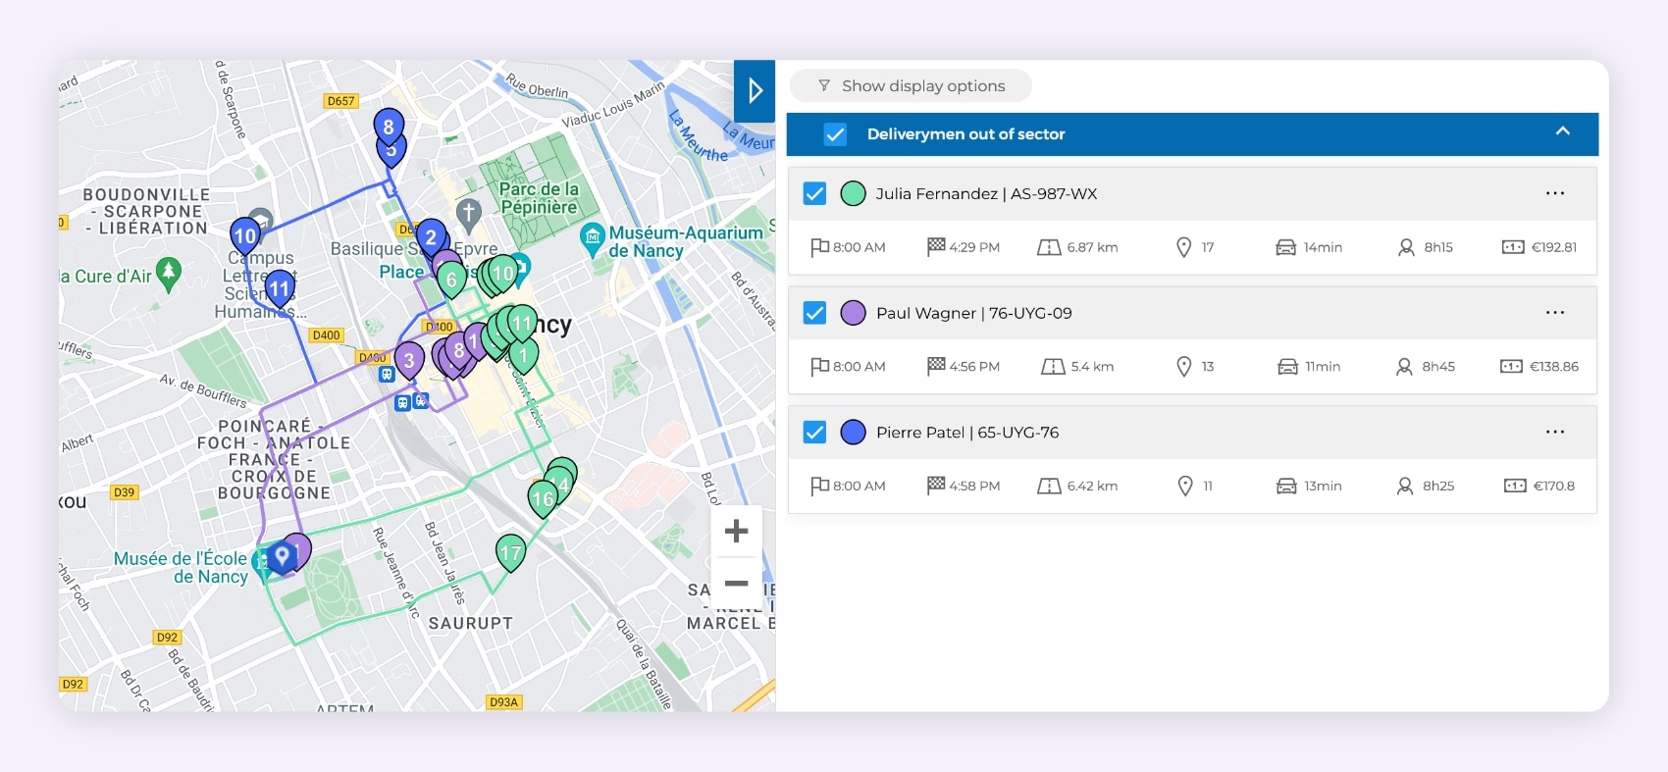Click the map zoom out minus button

coord(736,583)
